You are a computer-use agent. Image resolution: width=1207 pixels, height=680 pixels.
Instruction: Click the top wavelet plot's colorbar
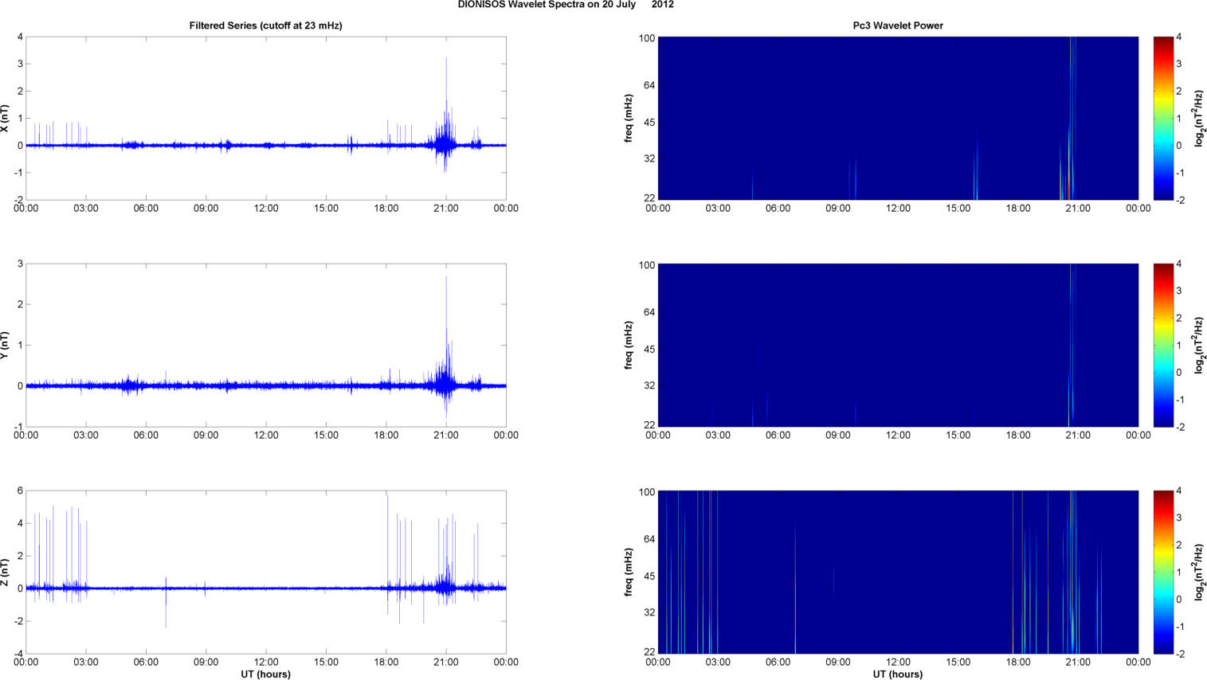[1163, 119]
